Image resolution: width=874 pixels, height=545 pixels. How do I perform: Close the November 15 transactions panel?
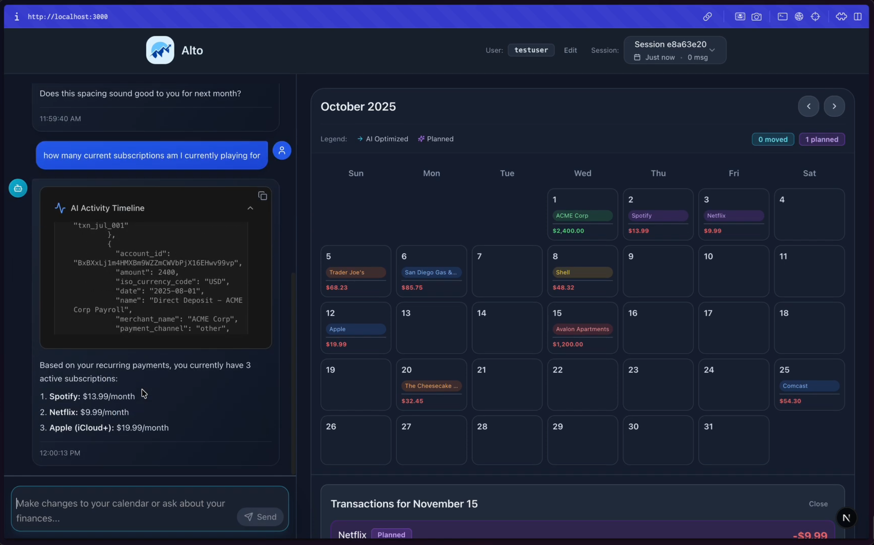pyautogui.click(x=818, y=504)
